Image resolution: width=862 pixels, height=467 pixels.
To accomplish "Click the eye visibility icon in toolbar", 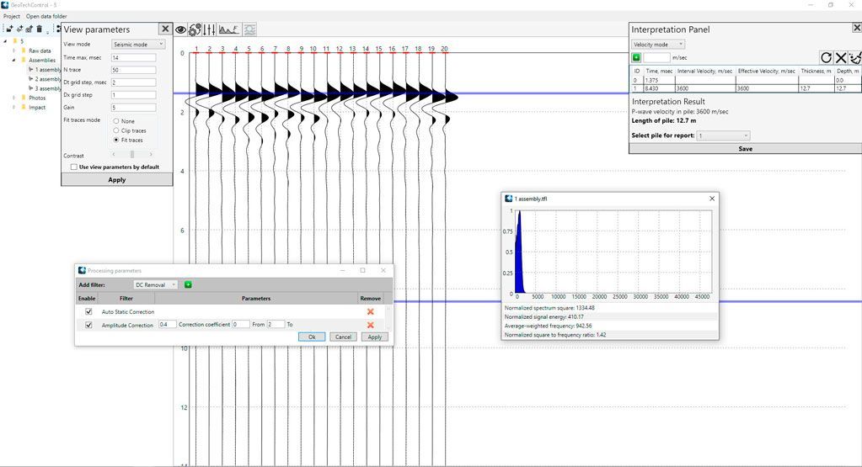I will (x=181, y=29).
